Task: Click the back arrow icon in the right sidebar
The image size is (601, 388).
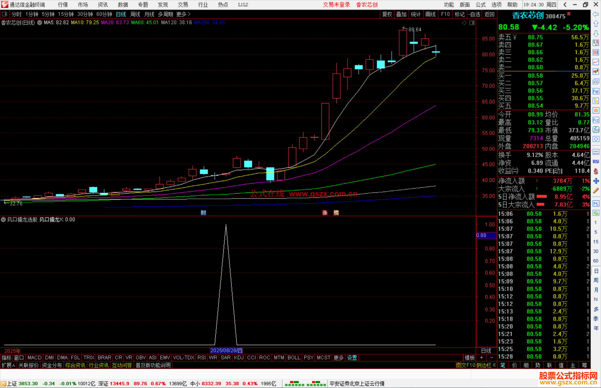Action: [596, 14]
